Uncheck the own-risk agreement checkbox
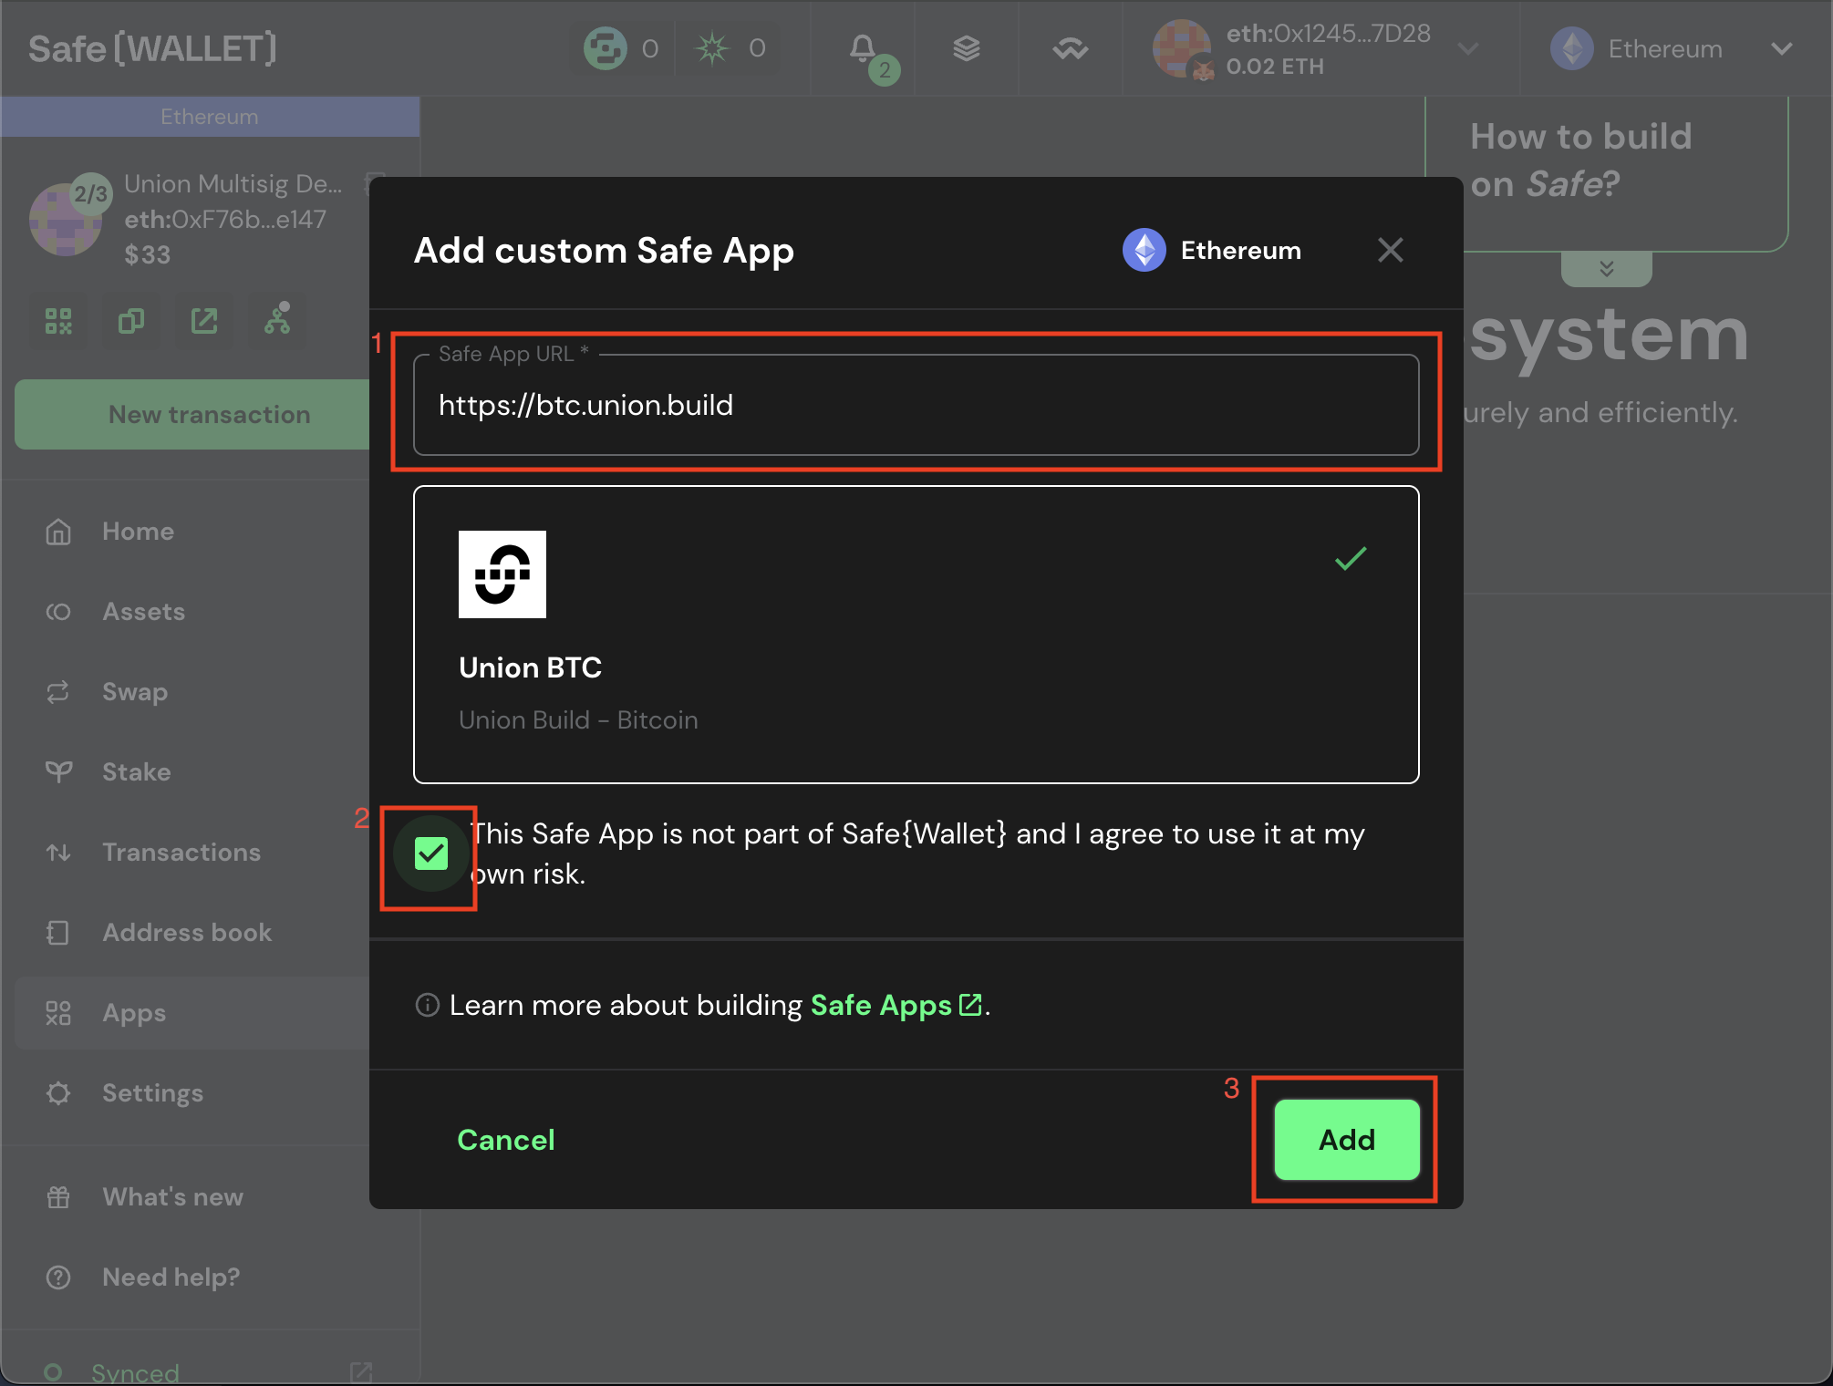The height and width of the screenshot is (1386, 1833). pos(431,854)
